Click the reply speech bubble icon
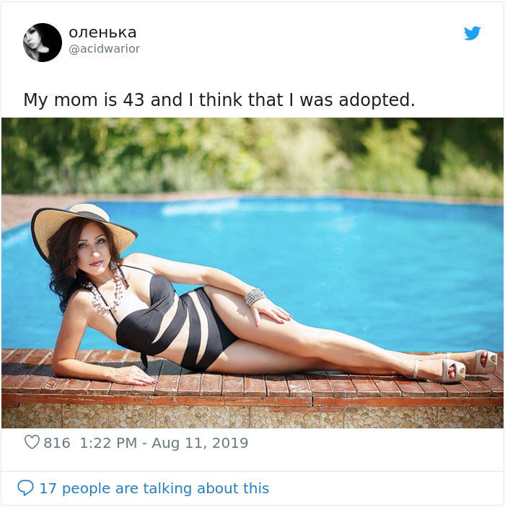Viewport: 505px width, 507px height. click(x=25, y=488)
